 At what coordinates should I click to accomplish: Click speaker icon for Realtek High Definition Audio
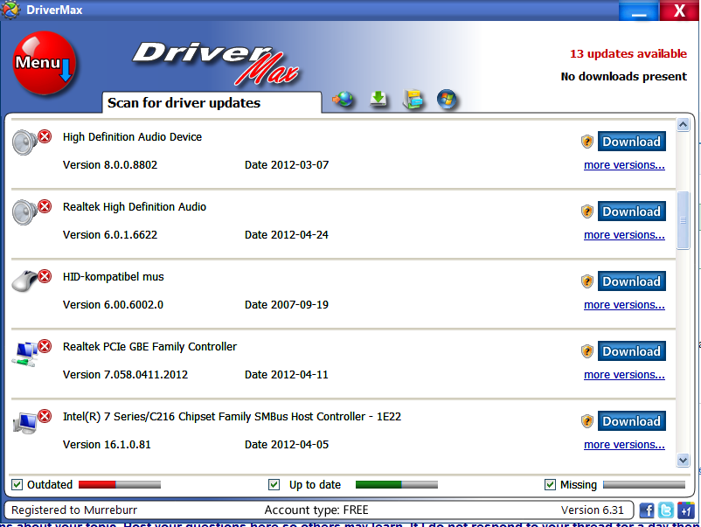(24, 212)
